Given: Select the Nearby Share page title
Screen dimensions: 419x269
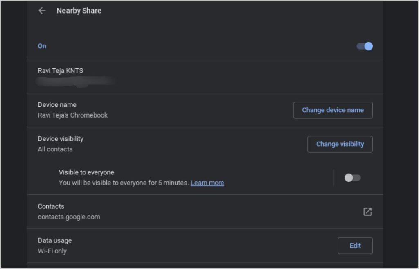Looking at the screenshot, I should pos(79,11).
